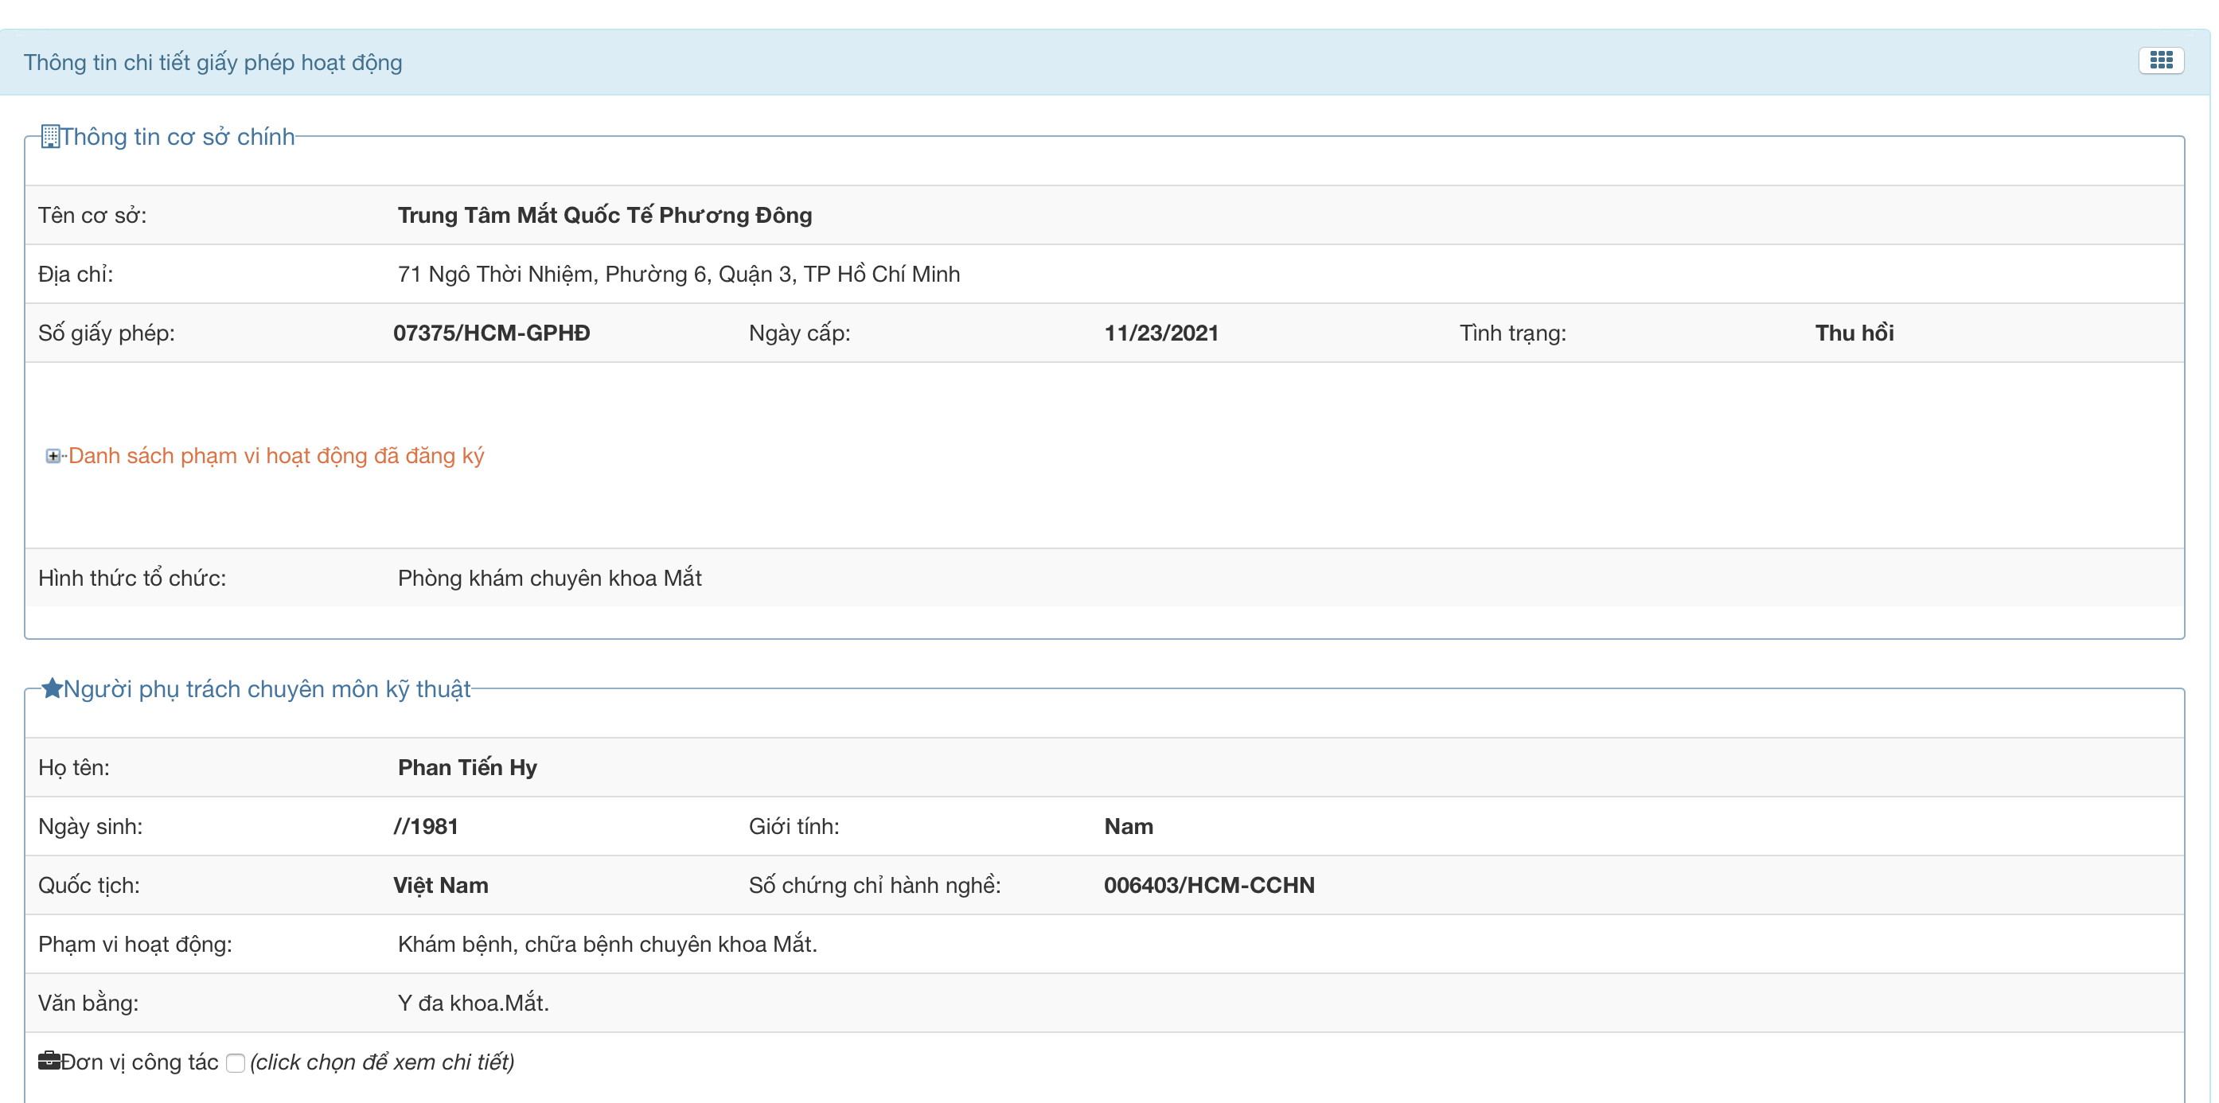Click the panel title Thông tin chi tiết giấy phép
This screenshot has width=2219, height=1103.
[213, 63]
